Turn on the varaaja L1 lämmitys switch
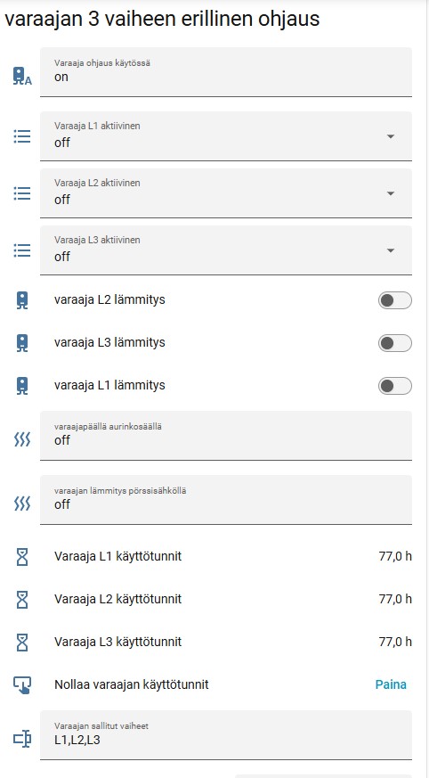The height and width of the screenshot is (778, 429). [x=395, y=386]
